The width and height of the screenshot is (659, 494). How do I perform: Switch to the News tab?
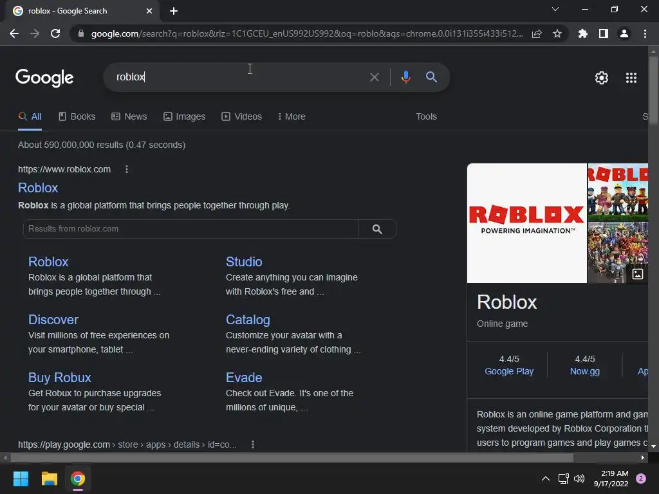(129, 117)
